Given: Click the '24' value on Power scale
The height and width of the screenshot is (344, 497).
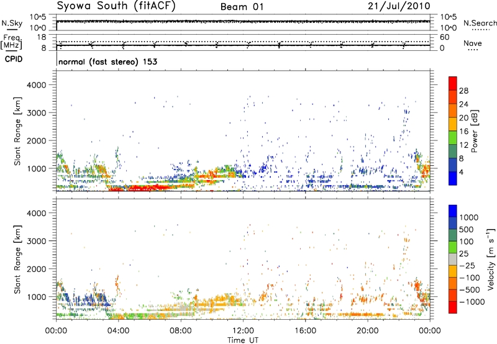Looking at the screenshot, I should coord(463,104).
